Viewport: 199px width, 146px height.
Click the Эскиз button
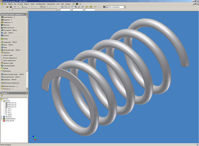point(43,7)
